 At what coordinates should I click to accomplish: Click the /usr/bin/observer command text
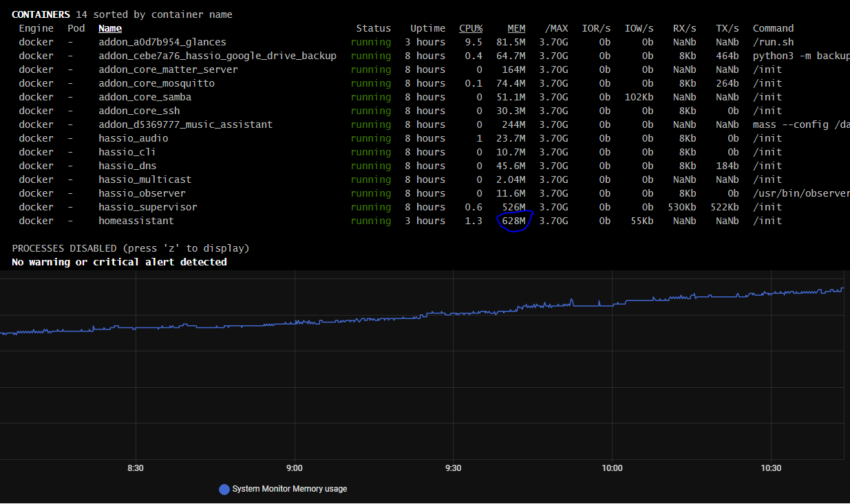801,193
